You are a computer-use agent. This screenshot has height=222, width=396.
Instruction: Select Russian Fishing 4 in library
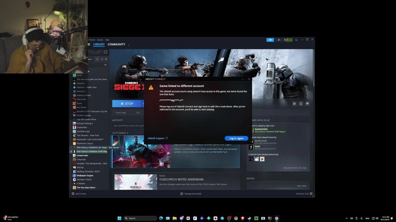(85, 123)
